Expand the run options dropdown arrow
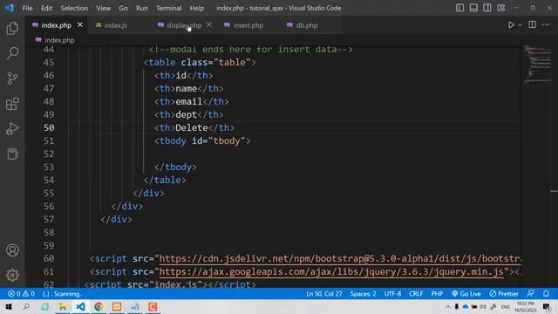 pos(520,25)
